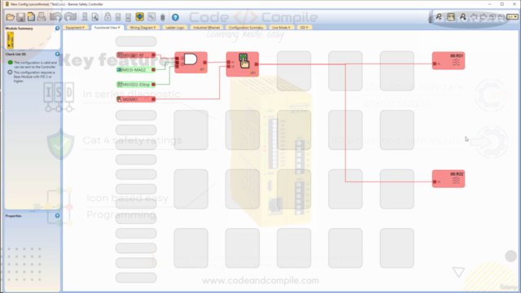521x293 pixels.
Task: Click the small controller module icon after padlock
Action: pos(118,17)
